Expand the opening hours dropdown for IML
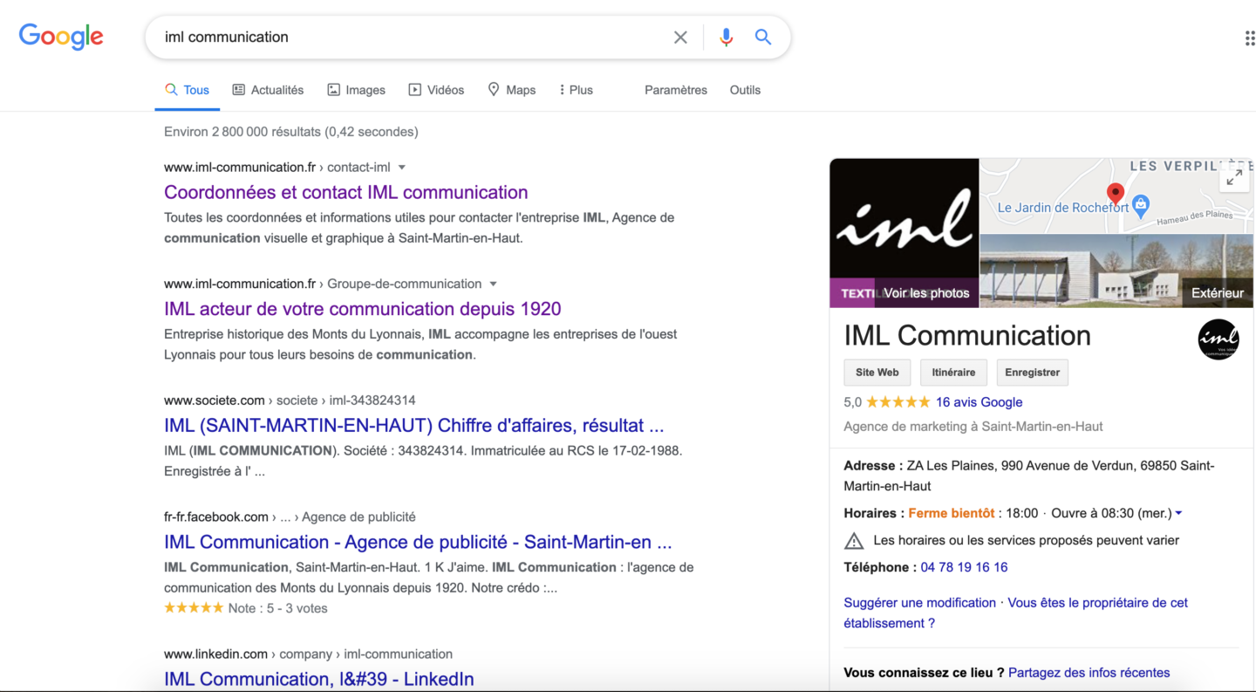1256x692 pixels. tap(1178, 512)
